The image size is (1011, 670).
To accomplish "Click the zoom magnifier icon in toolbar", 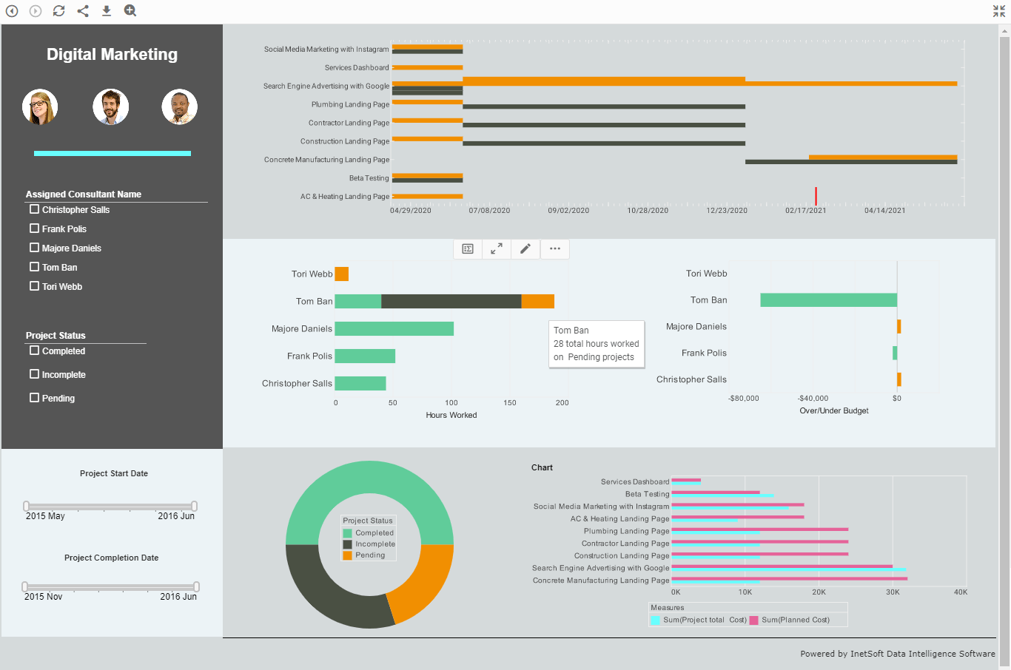I will (x=130, y=10).
